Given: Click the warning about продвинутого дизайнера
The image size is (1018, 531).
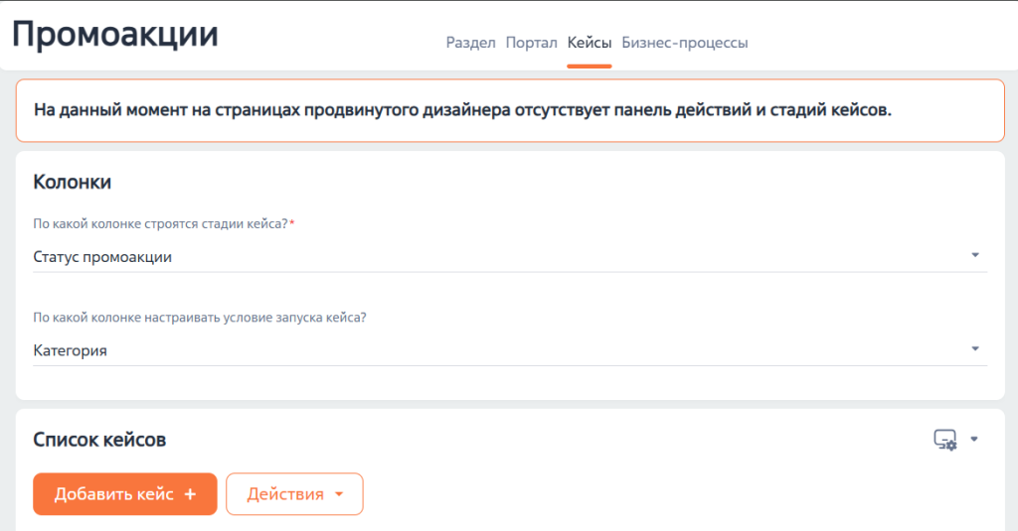Looking at the screenshot, I should (x=510, y=110).
